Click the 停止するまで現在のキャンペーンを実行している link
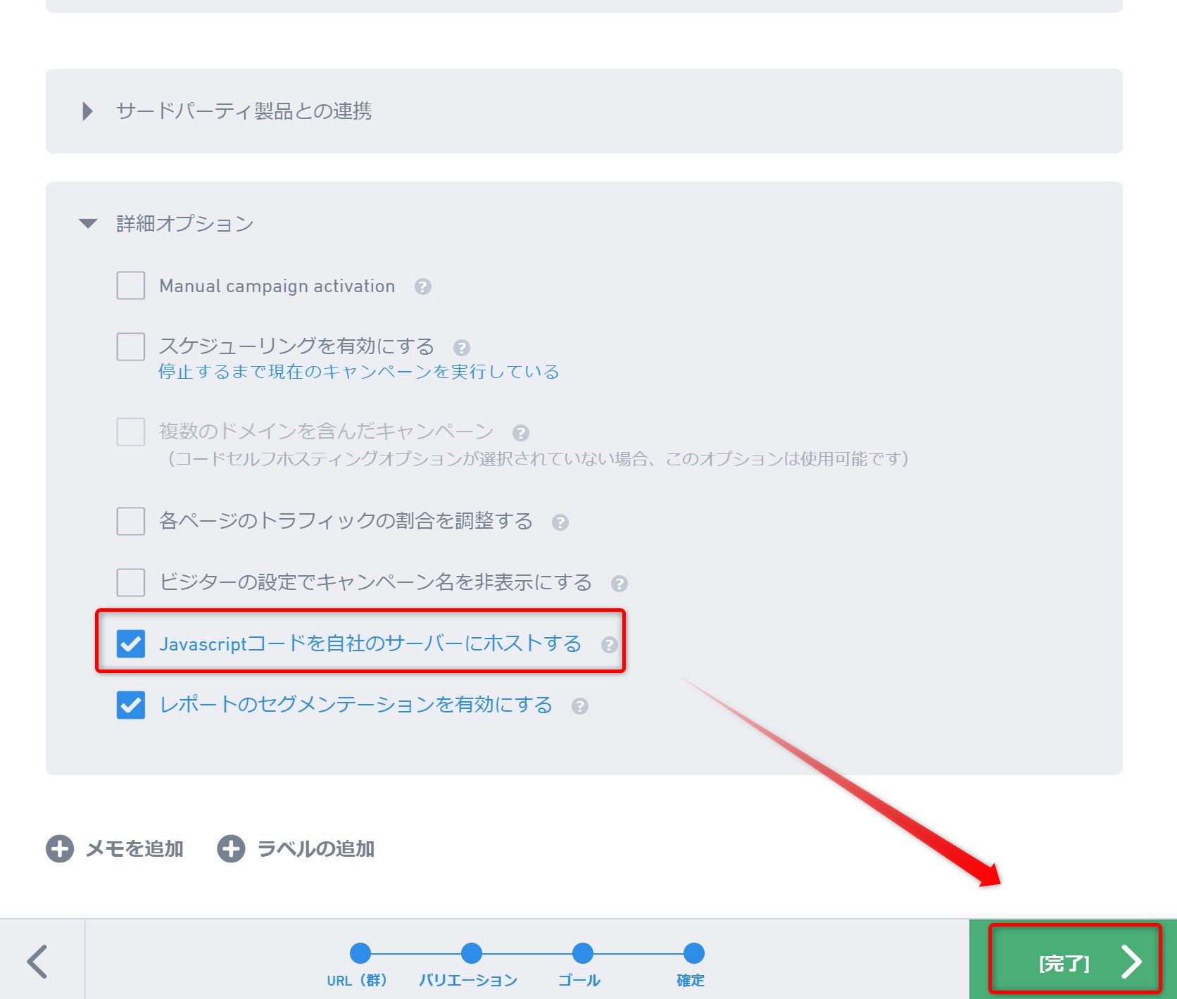The height and width of the screenshot is (999, 1177). pyautogui.click(x=358, y=372)
